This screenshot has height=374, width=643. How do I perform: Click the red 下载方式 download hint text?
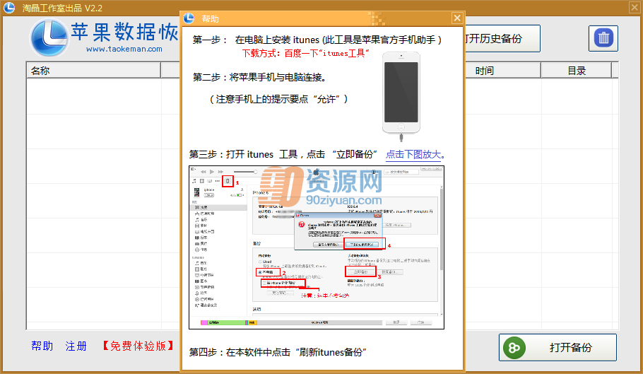click(305, 53)
